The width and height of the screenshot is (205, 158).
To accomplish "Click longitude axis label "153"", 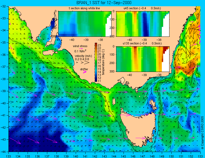I will point(200,156).
